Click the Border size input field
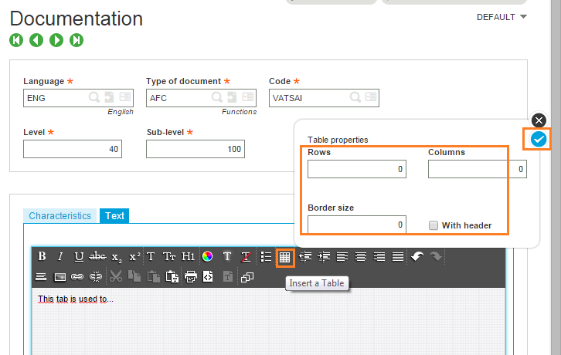This screenshot has width=561, height=355. (357, 225)
